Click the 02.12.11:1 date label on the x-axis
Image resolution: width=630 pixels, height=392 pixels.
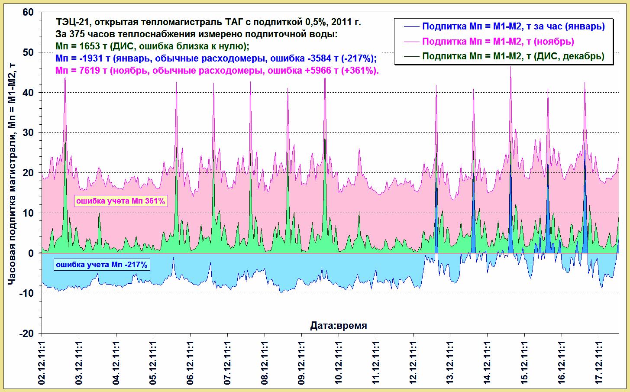(x=42, y=363)
